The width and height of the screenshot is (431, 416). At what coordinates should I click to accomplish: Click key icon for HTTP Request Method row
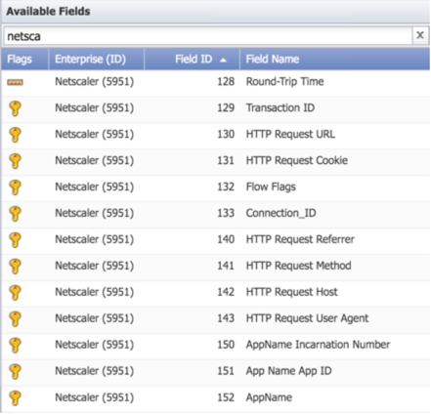coord(15,267)
